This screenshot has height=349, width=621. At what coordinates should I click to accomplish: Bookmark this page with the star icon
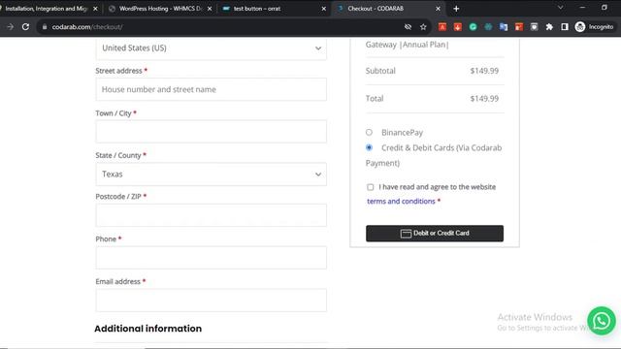pos(423,27)
